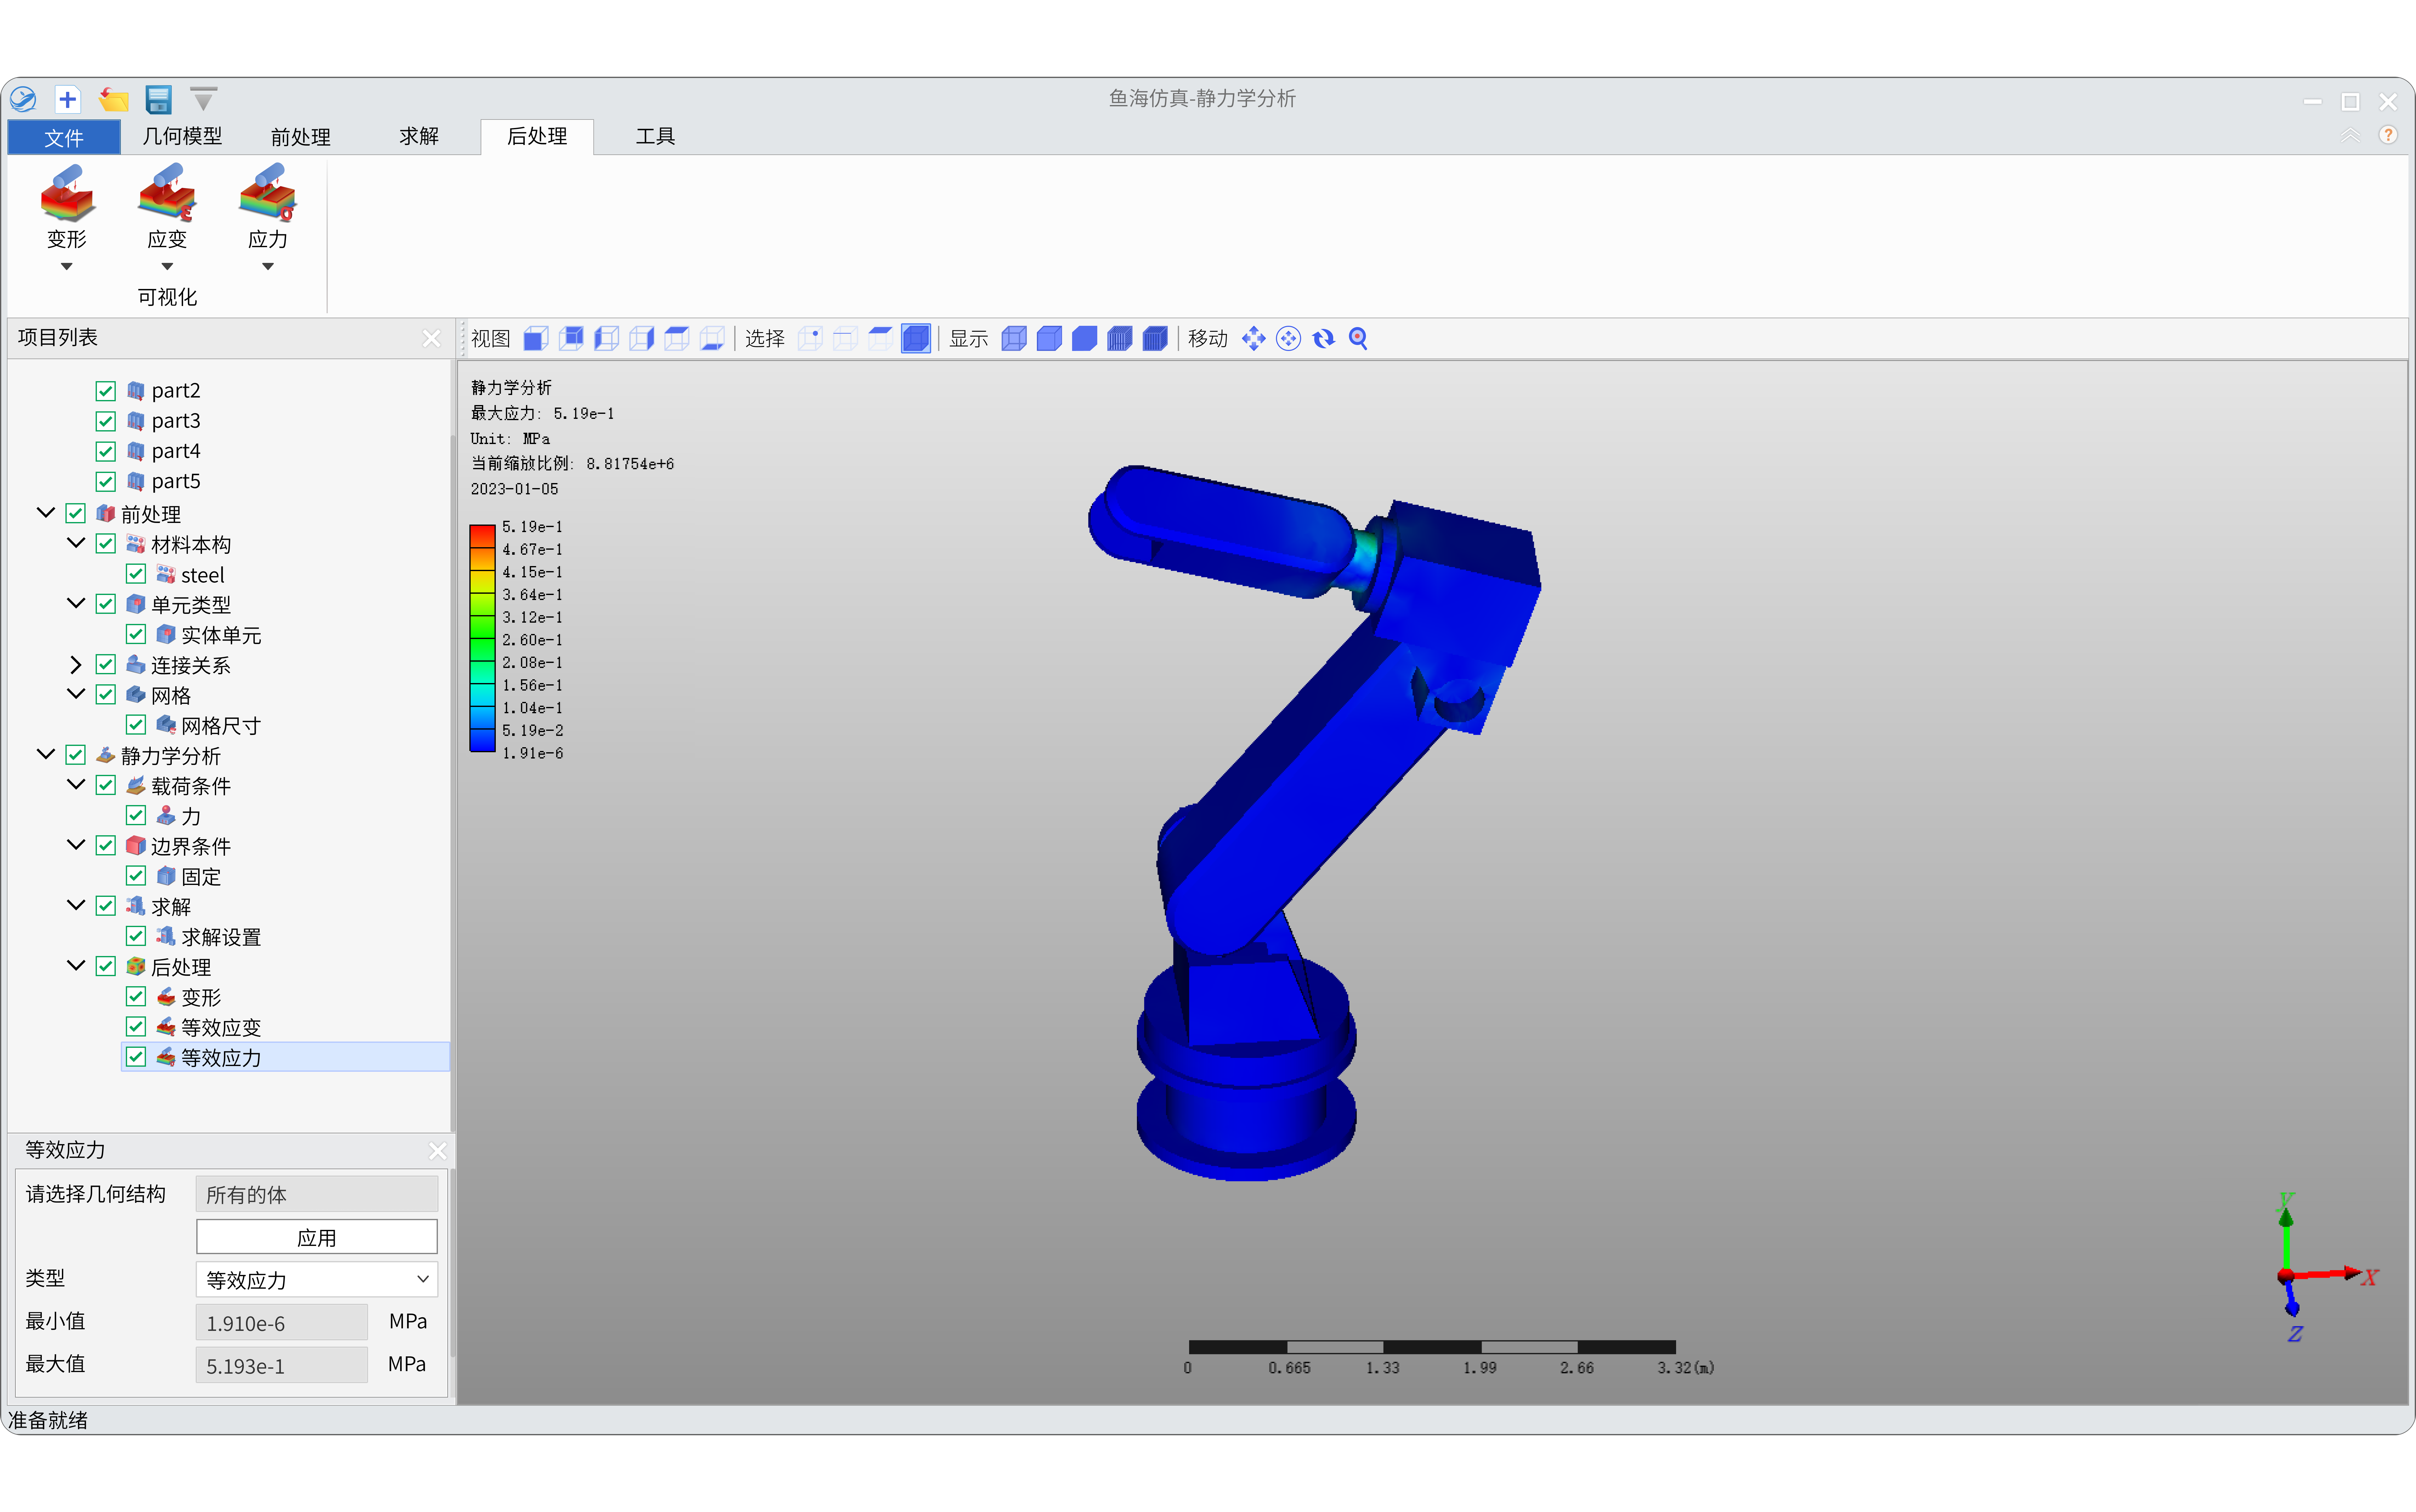
Task: Click the 所有的体 geometry selection field
Action: click(317, 1194)
